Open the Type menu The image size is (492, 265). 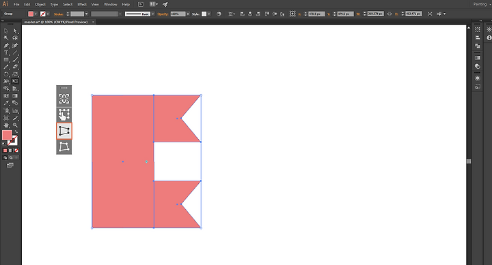coord(54,4)
